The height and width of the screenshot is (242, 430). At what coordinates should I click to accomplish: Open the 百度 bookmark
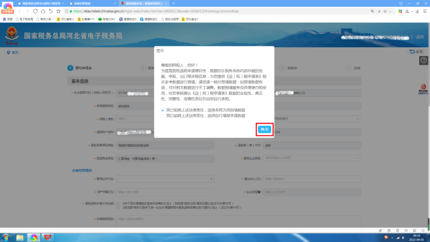(x=8, y=19)
